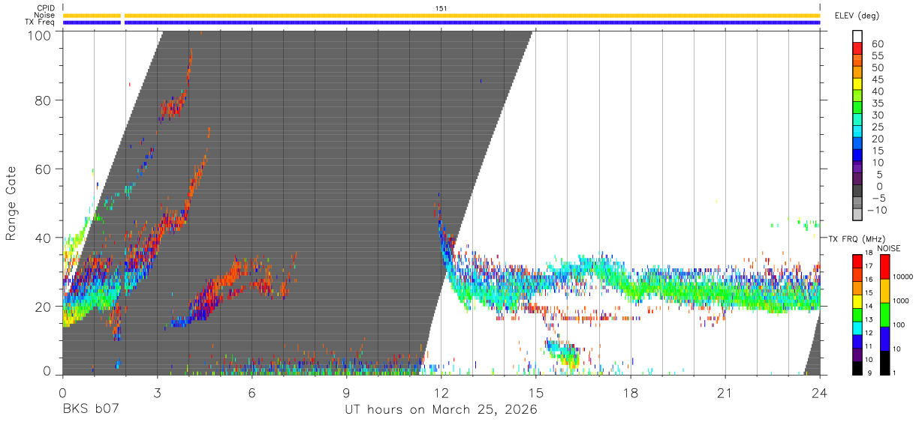Click UT hours tick label 6

(252, 392)
